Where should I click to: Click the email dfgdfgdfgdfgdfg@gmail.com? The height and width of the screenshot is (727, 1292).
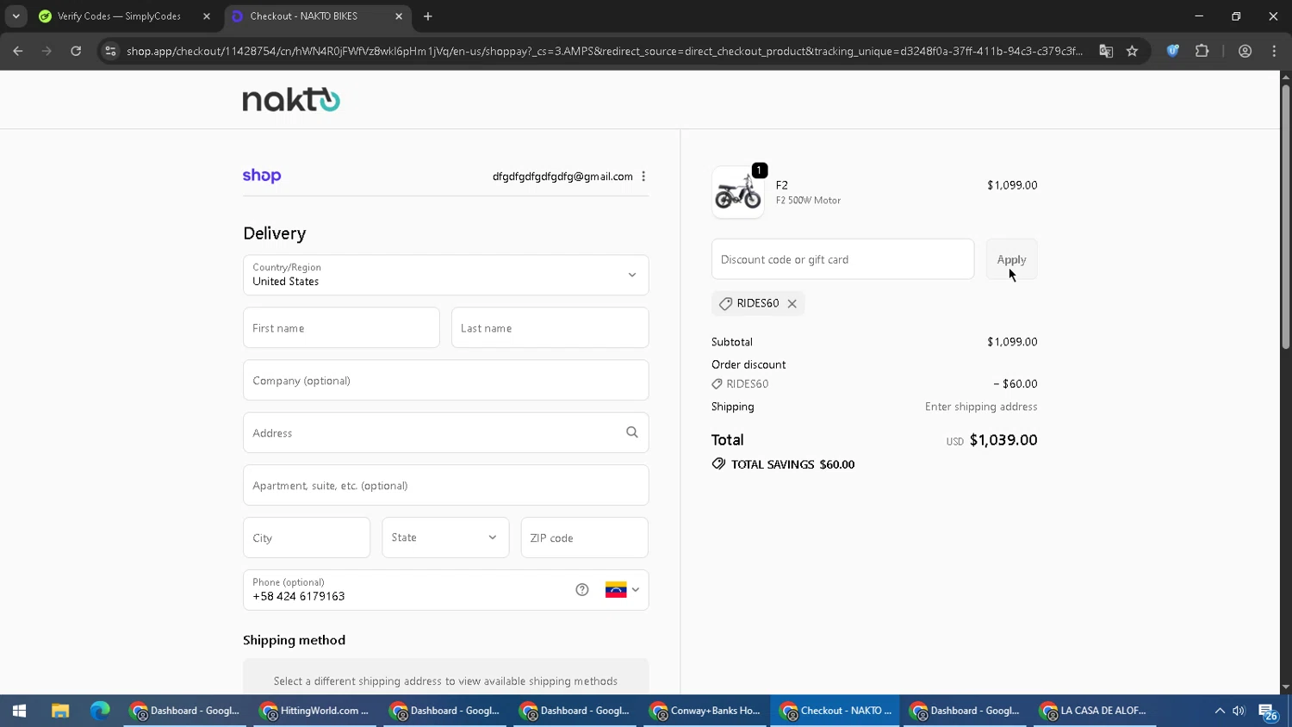(x=562, y=177)
